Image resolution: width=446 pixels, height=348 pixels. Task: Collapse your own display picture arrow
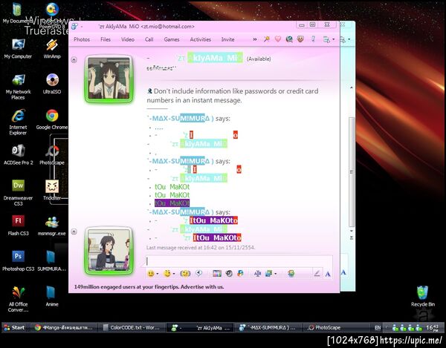pyautogui.click(x=74, y=232)
